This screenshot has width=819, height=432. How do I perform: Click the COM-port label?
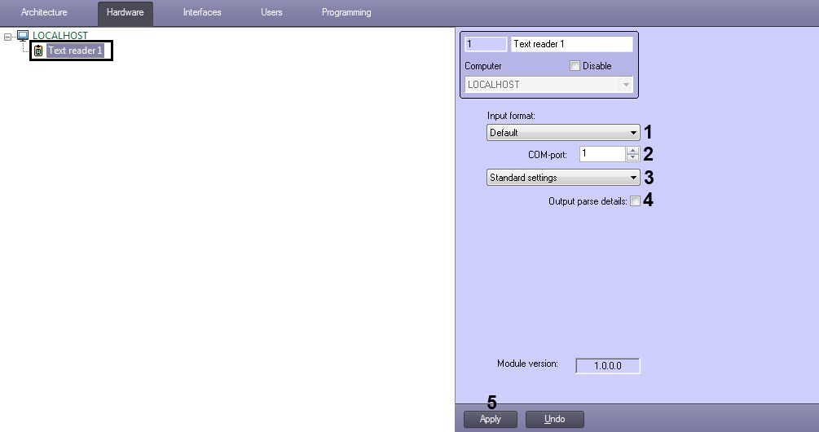click(x=548, y=155)
